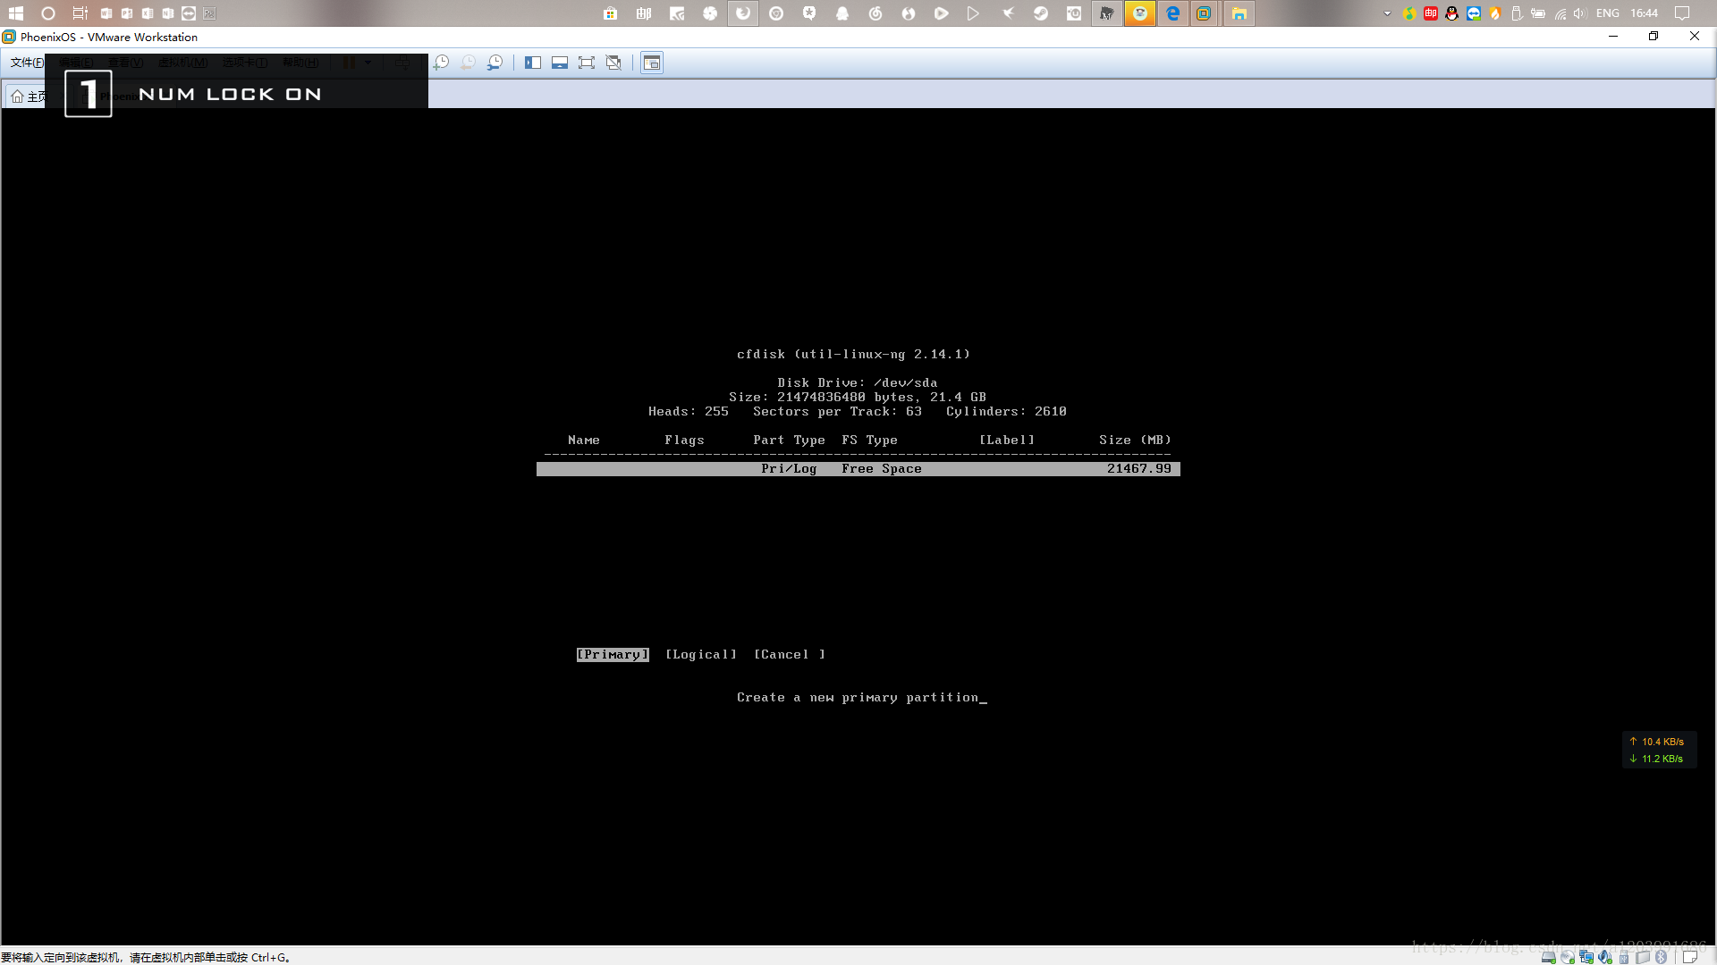
Task: Click the network adapter status icon
Action: tap(1586, 957)
